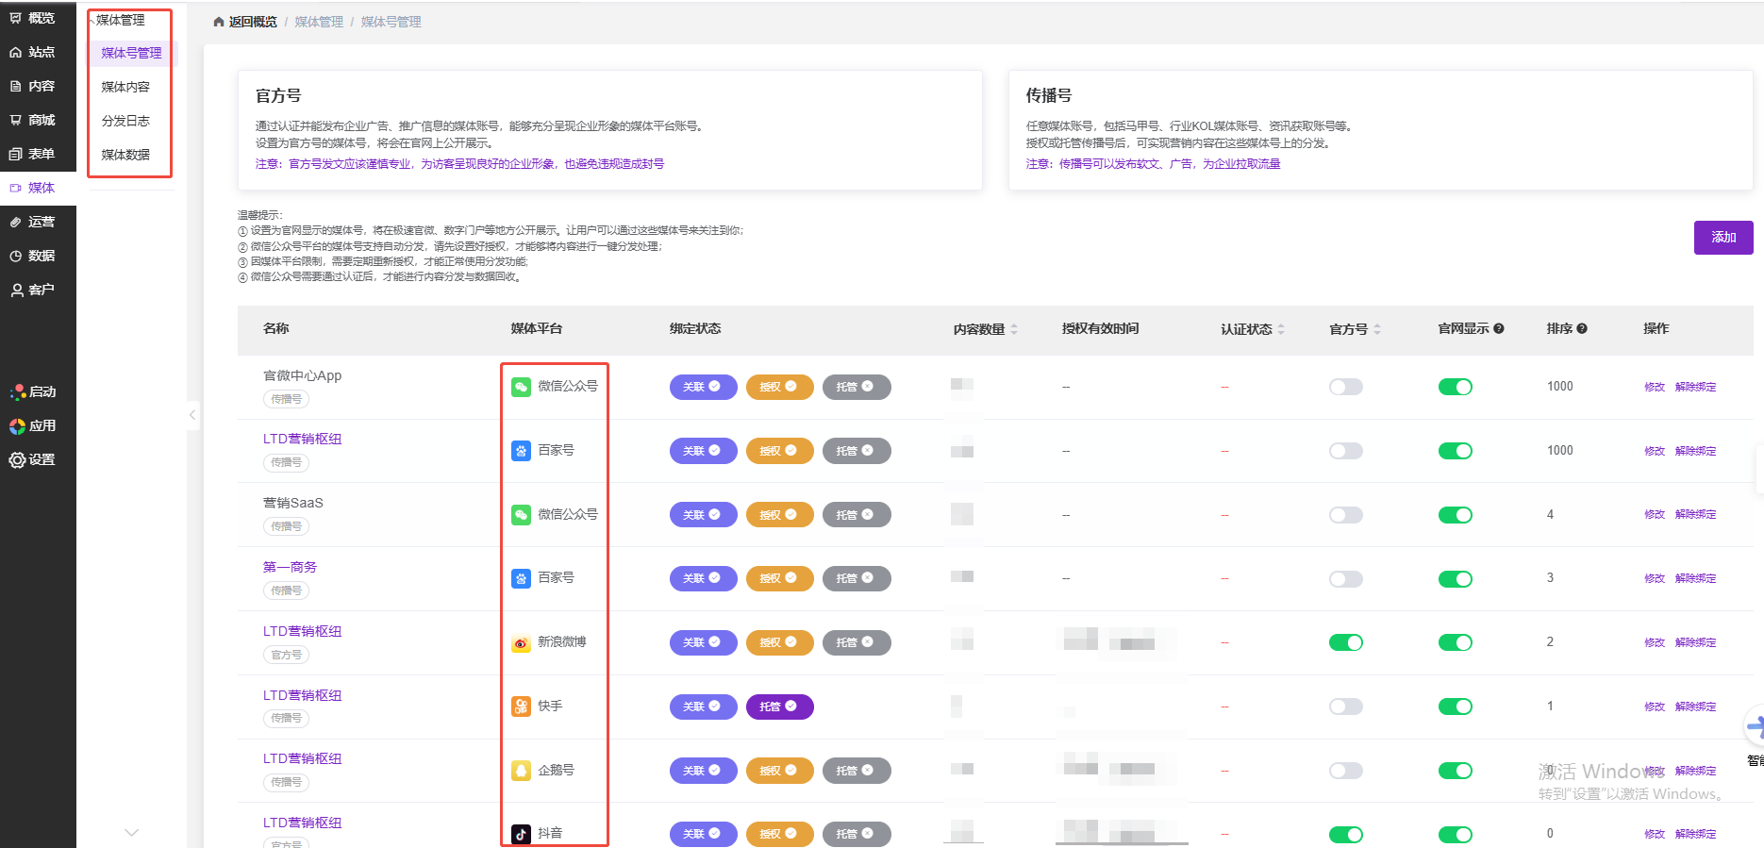The width and height of the screenshot is (1764, 848).
Task: Click the Kuaishou platform icon
Action: point(521,707)
